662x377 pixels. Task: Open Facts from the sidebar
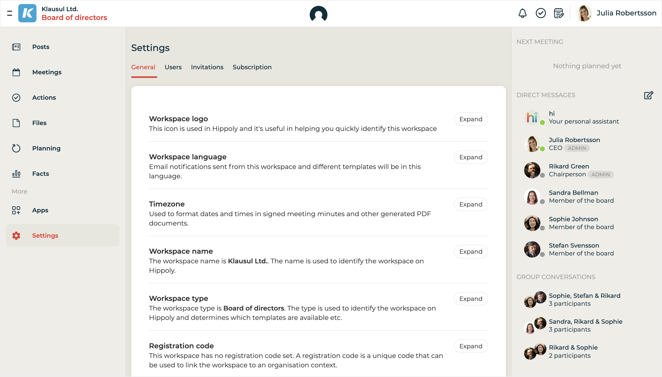[x=40, y=174]
